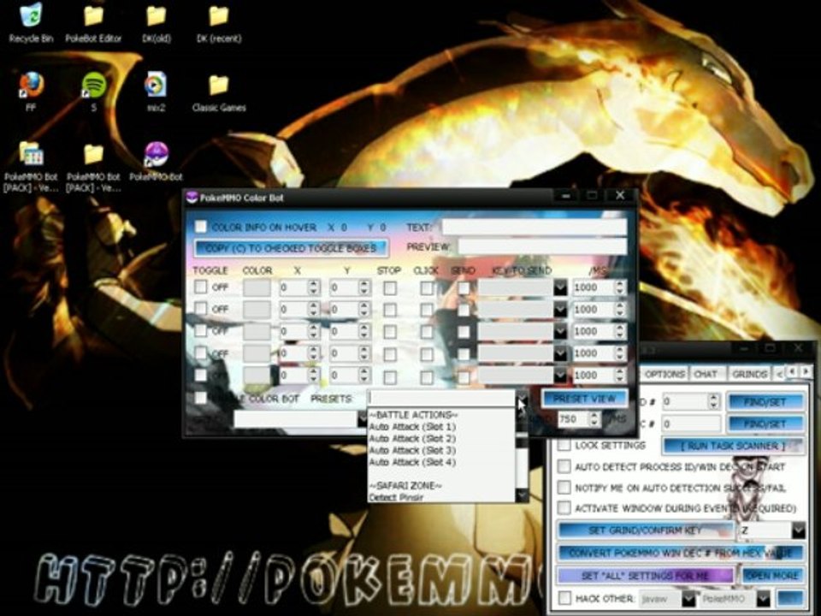
Task: Check the first row's SEND checkbox
Action: click(x=464, y=287)
